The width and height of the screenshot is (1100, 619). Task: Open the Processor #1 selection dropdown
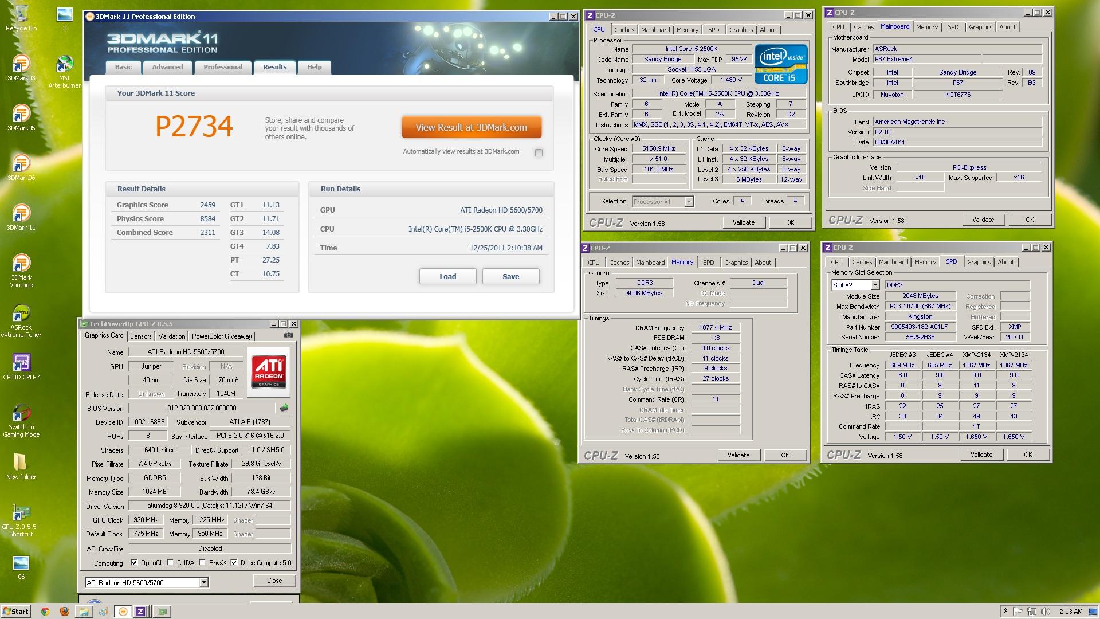[x=663, y=202]
